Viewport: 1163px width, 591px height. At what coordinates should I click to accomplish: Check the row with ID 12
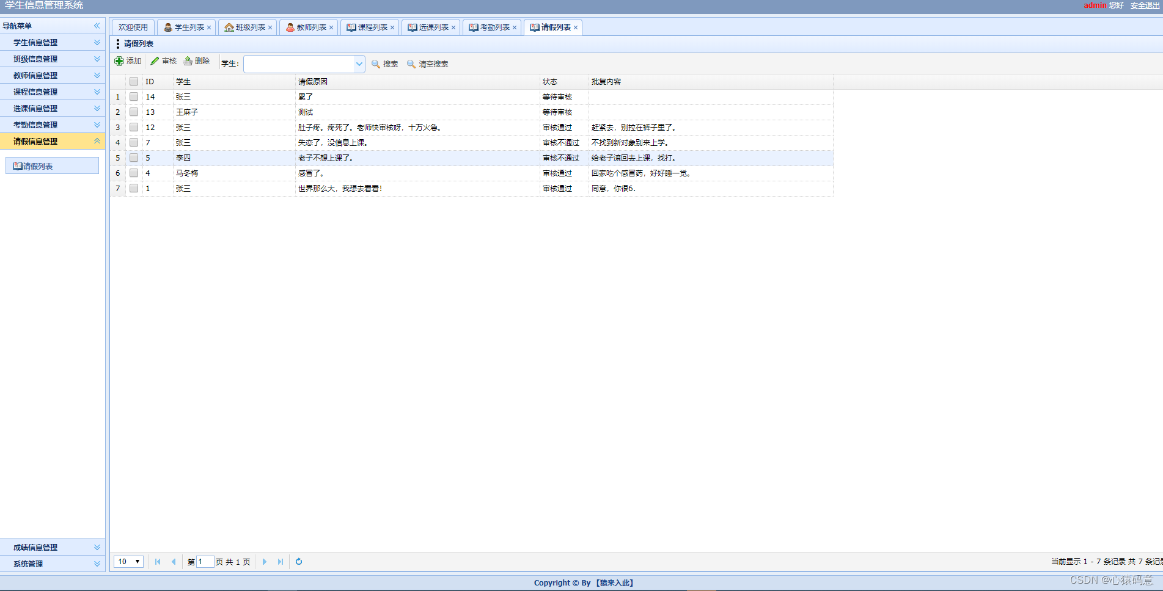[134, 128]
